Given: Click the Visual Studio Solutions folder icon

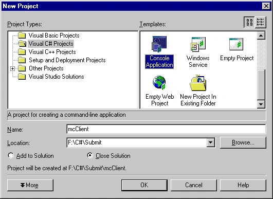Looking at the screenshot, I should (x=22, y=77).
